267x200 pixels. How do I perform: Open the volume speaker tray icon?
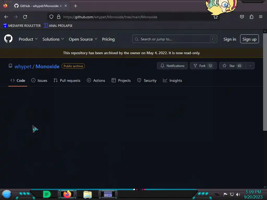click(238, 194)
